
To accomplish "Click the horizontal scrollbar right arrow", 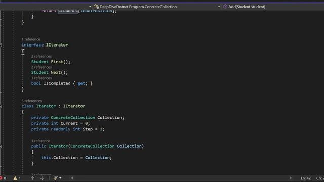I will [291, 178].
